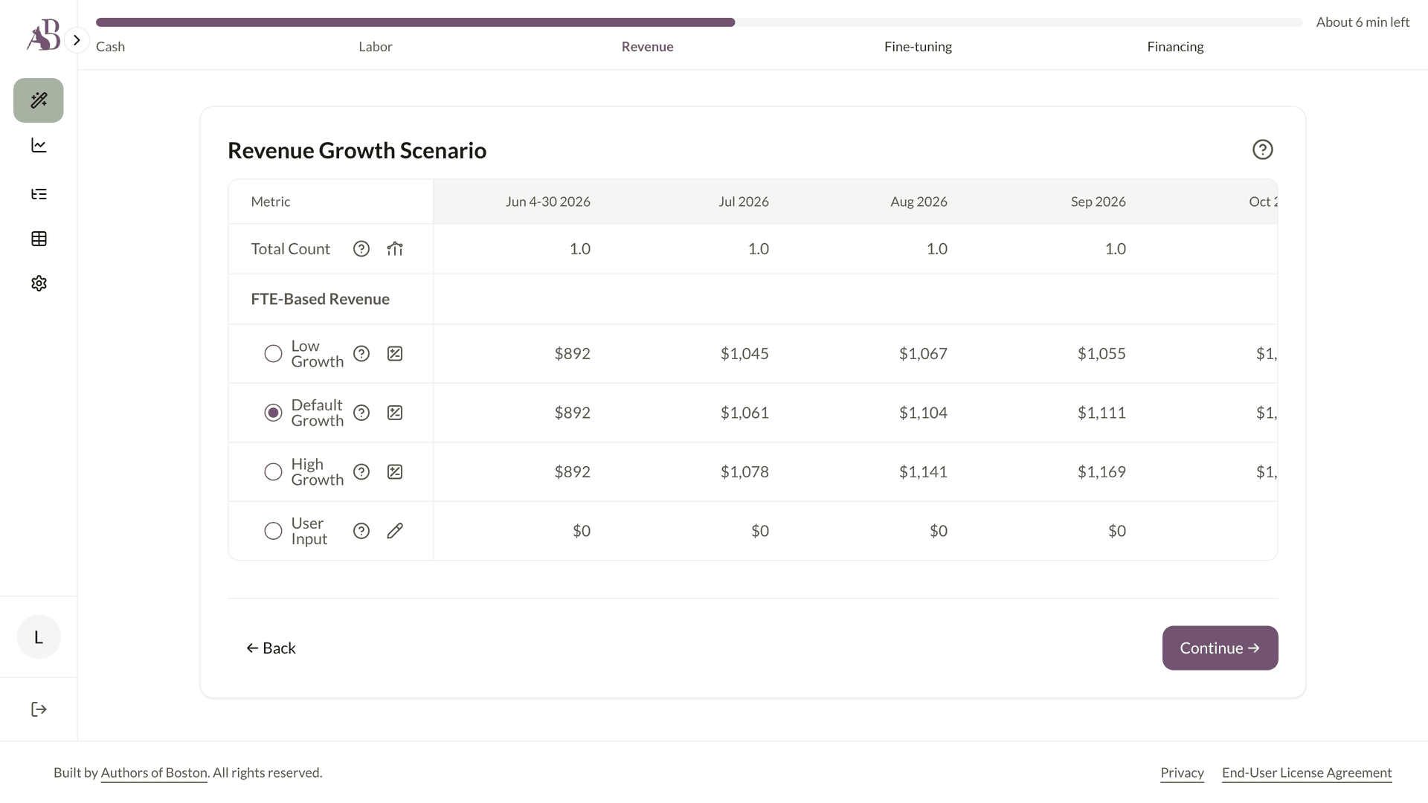Go to the Fine-tuning step
Viewport: 1428px width, 803px height.
918,47
